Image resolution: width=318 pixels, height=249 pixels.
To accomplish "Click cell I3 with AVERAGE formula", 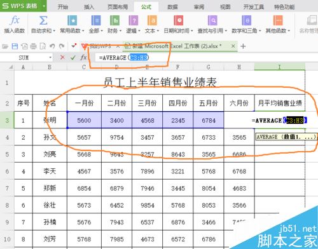I will pyautogui.click(x=280, y=120).
